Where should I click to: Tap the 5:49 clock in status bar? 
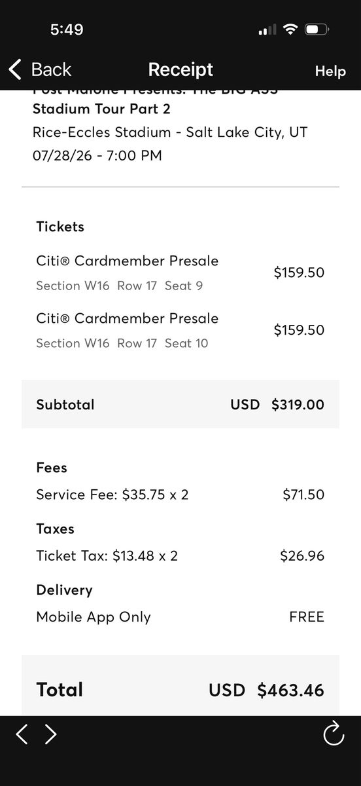67,29
